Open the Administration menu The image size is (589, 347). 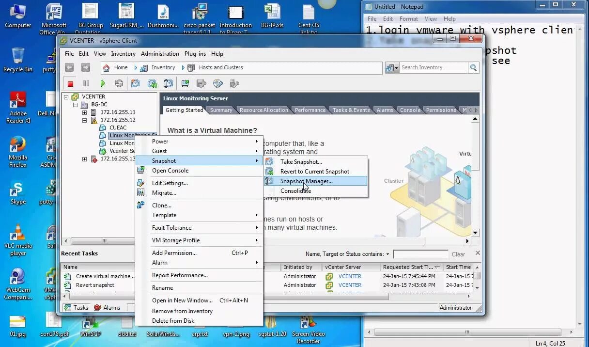click(x=160, y=54)
